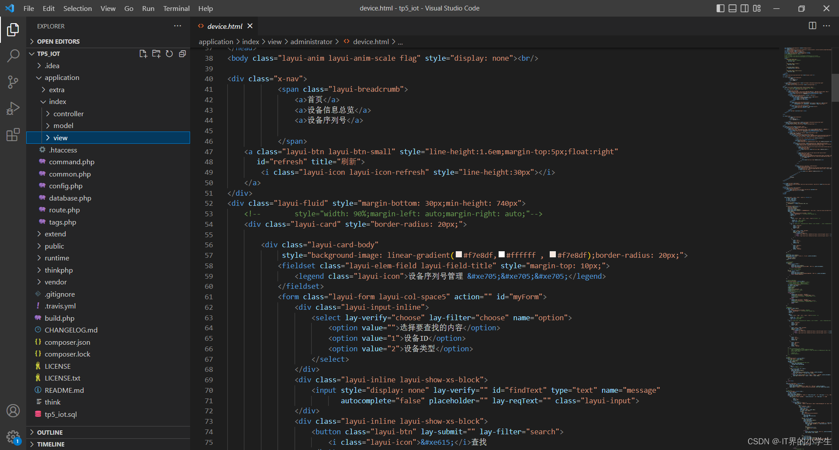Open config.php file
The height and width of the screenshot is (450, 839).
[66, 186]
